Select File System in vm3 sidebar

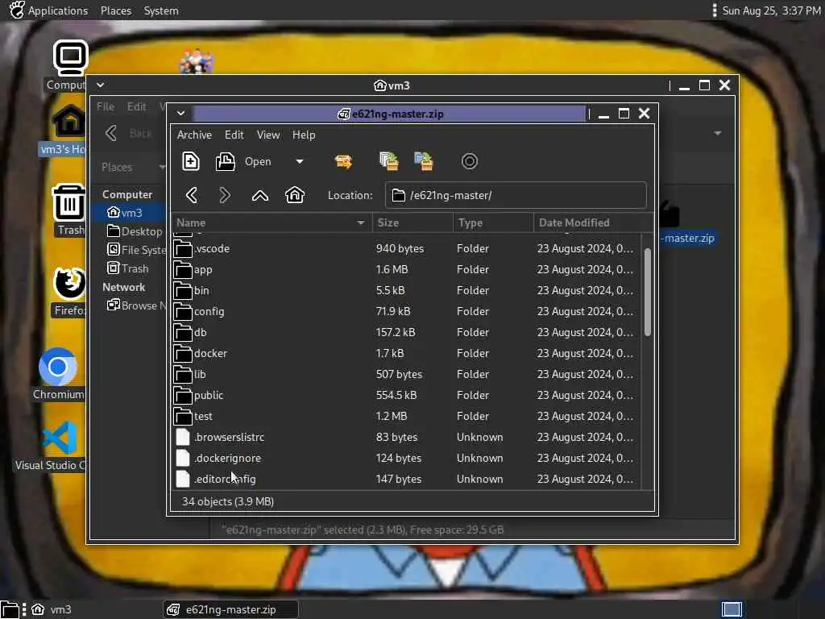pyautogui.click(x=135, y=250)
